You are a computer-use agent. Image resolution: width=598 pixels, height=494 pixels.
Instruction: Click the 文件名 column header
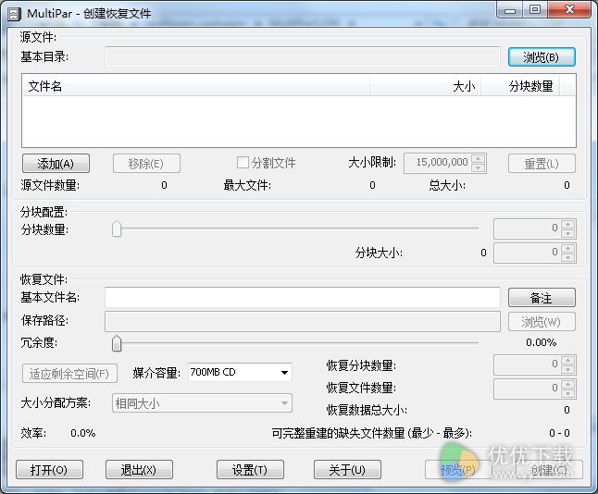[x=196, y=86]
